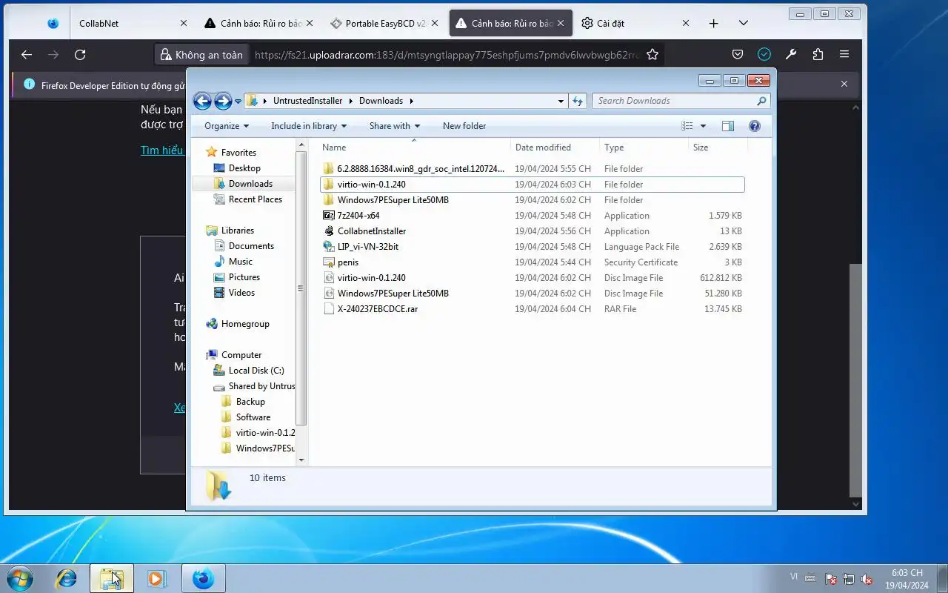Bookmark this page with the star
The width and height of the screenshot is (948, 593).
click(x=652, y=54)
